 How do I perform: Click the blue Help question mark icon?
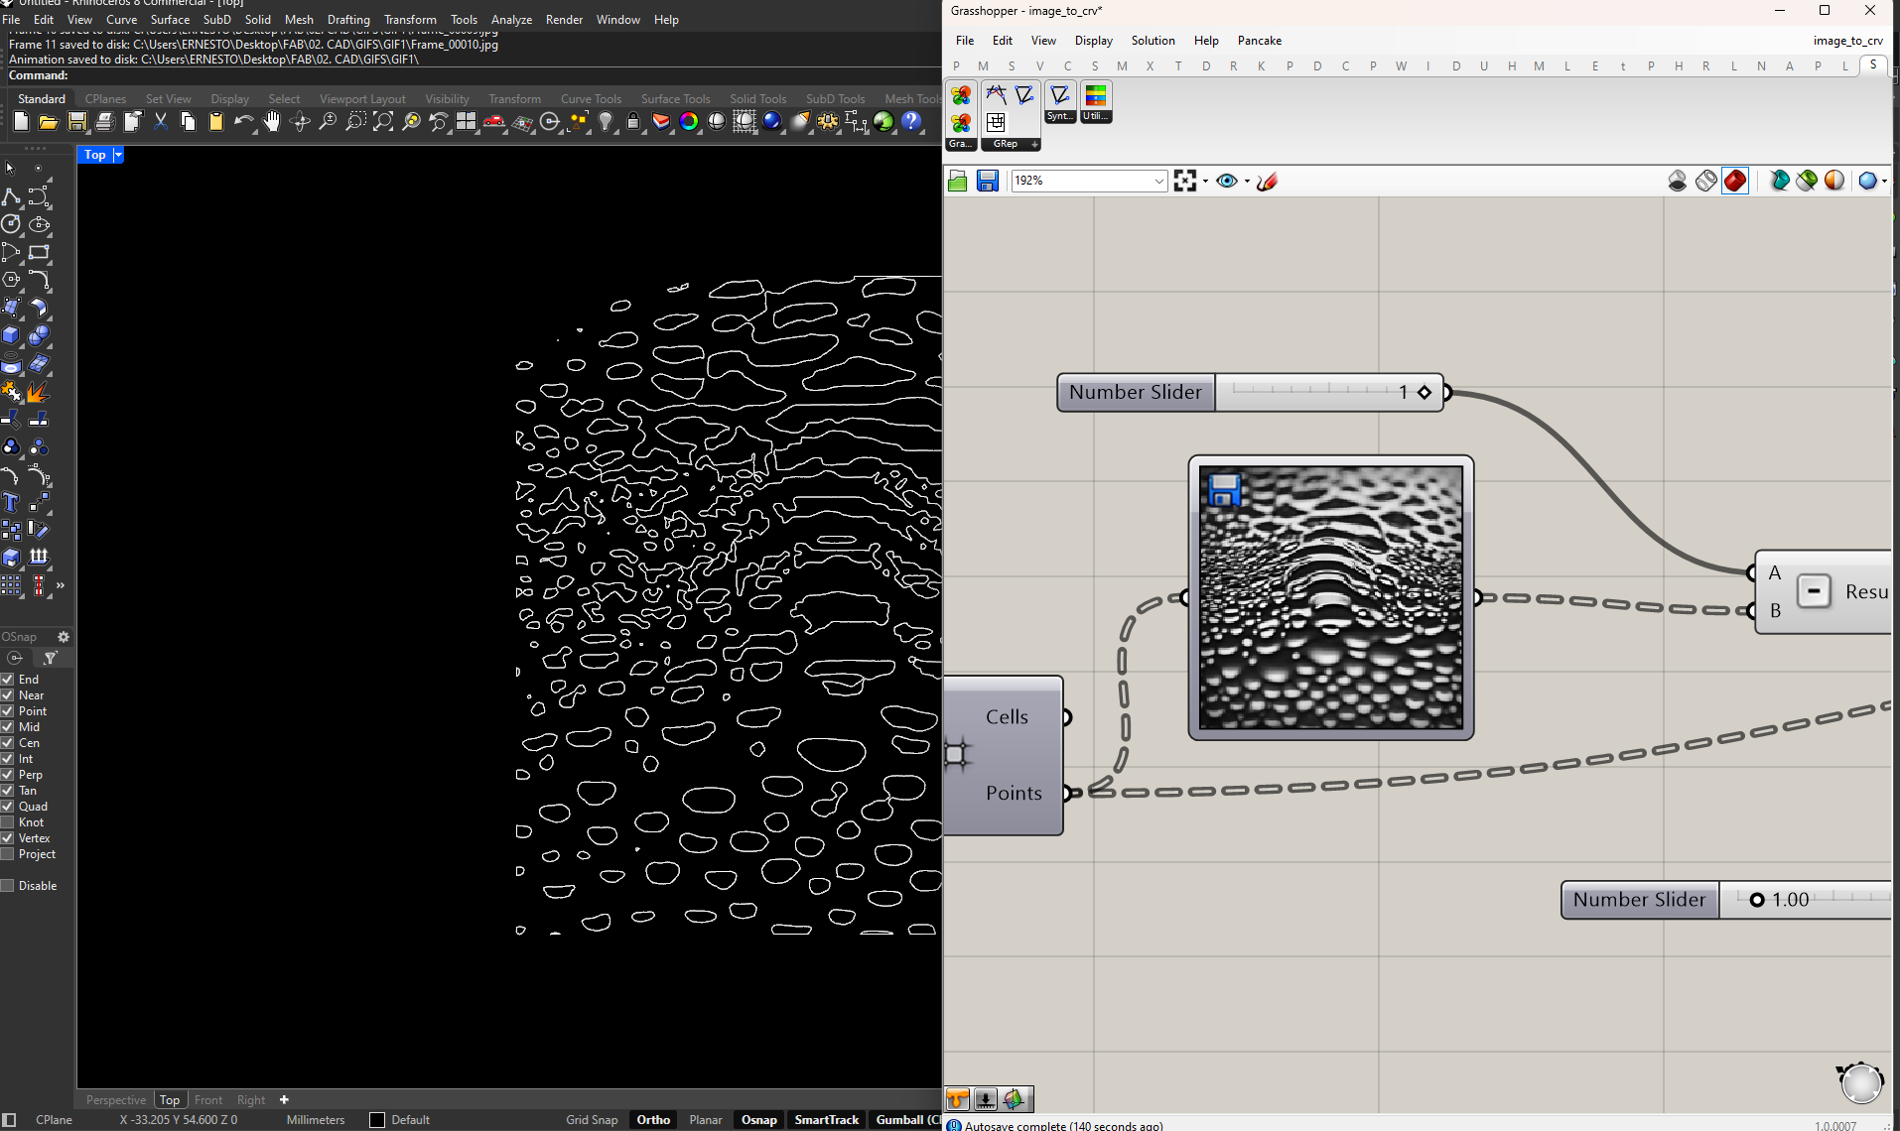point(911,122)
